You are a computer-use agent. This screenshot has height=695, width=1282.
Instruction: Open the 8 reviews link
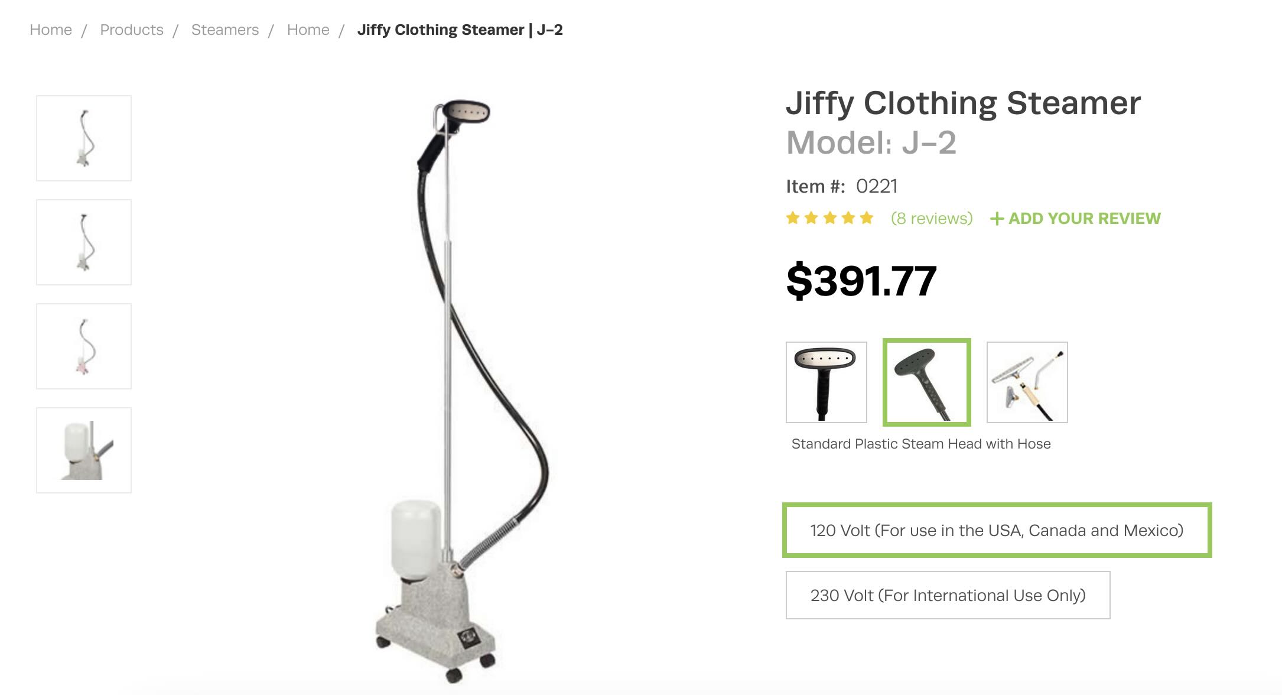click(x=932, y=218)
